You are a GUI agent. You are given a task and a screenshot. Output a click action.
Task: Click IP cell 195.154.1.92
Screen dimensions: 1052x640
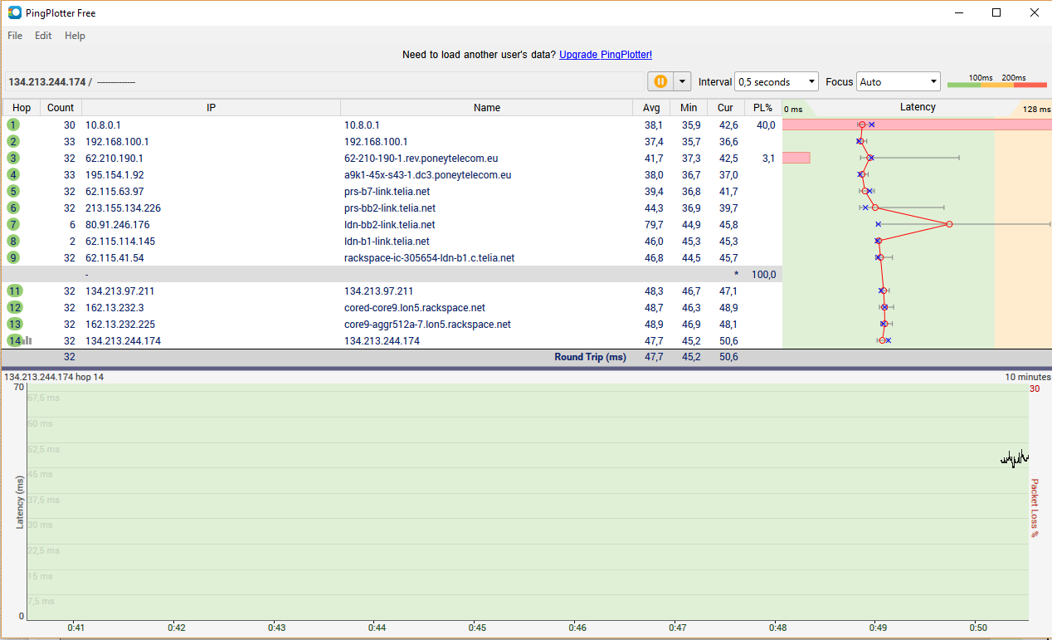pyautogui.click(x=114, y=174)
